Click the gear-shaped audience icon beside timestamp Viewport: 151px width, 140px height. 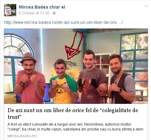pyautogui.click(x=54, y=13)
